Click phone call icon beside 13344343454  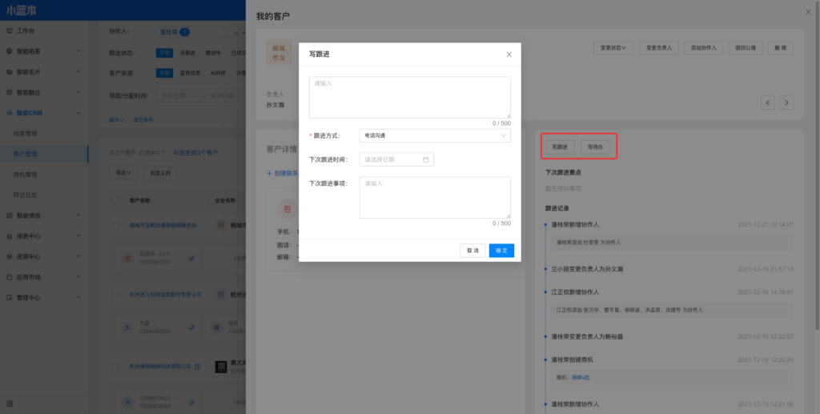pos(191,328)
